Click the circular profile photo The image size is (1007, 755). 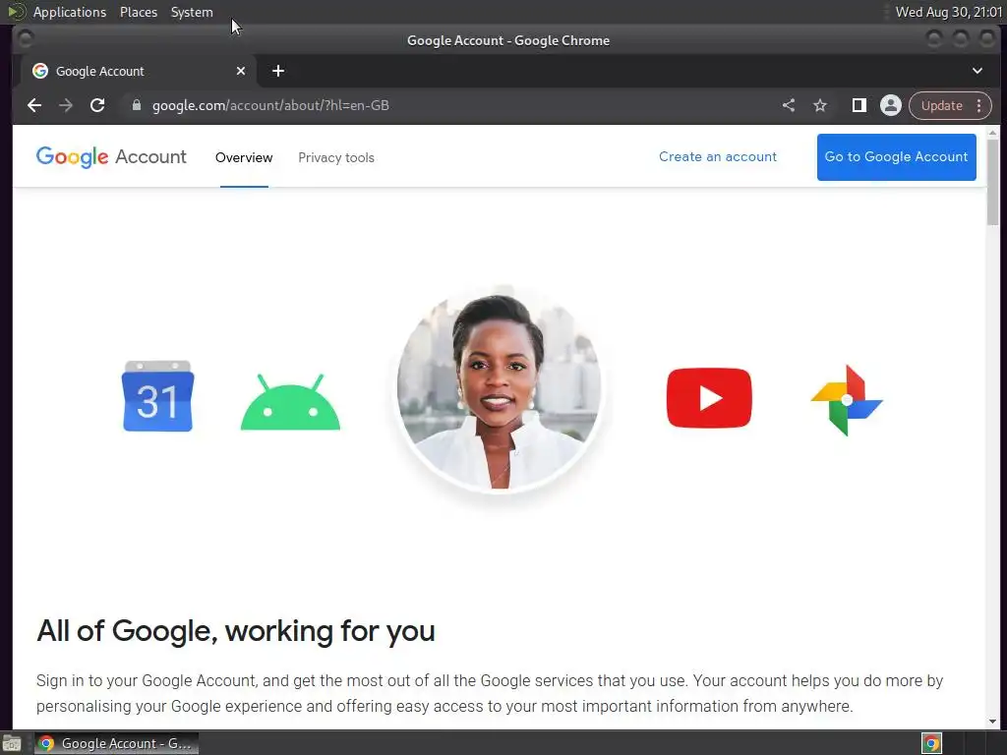pyautogui.click(x=499, y=390)
